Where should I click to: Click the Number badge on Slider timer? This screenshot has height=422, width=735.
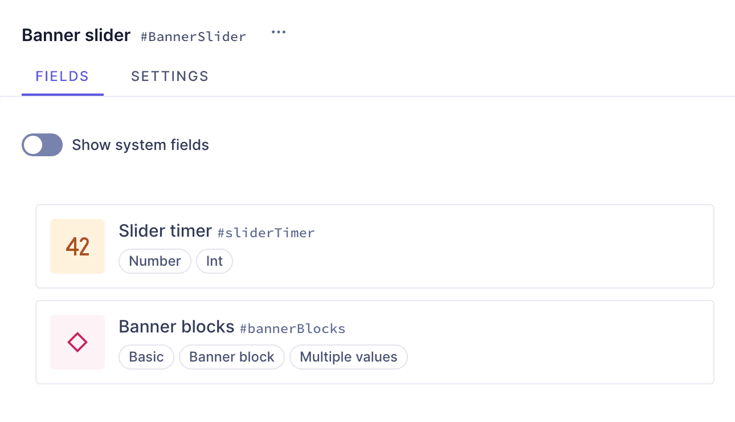154,261
